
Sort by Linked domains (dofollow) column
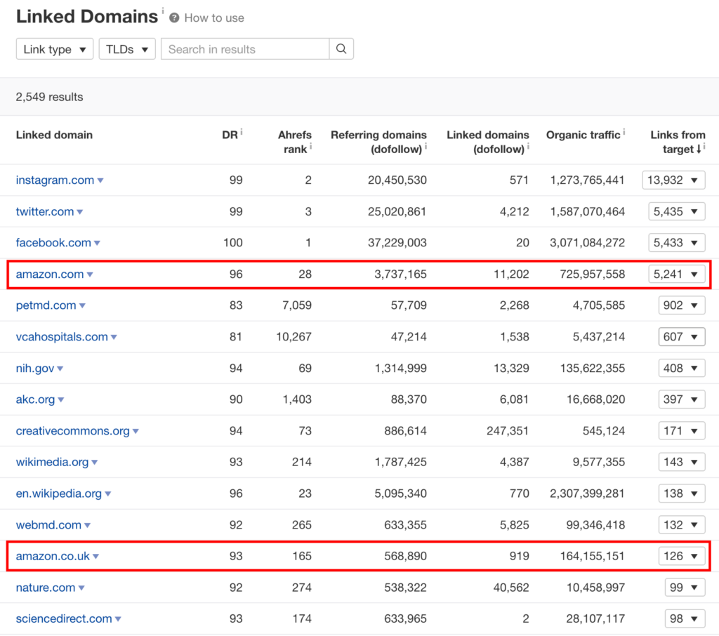pyautogui.click(x=488, y=142)
